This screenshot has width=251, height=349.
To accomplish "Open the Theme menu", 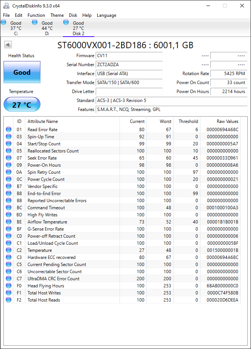I will (x=57, y=15).
